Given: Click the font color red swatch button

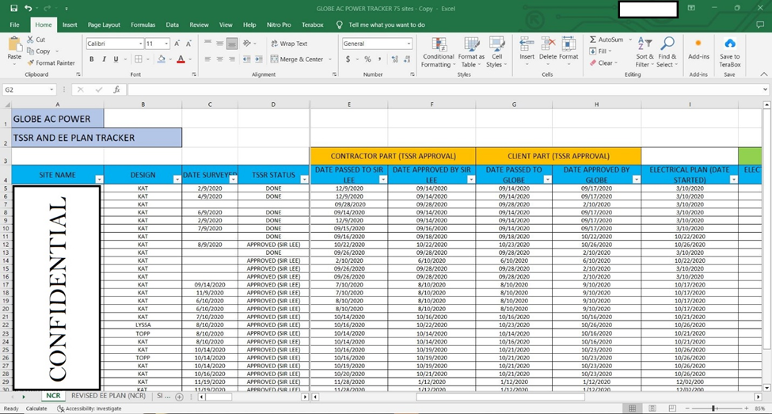Looking at the screenshot, I should point(181,59).
